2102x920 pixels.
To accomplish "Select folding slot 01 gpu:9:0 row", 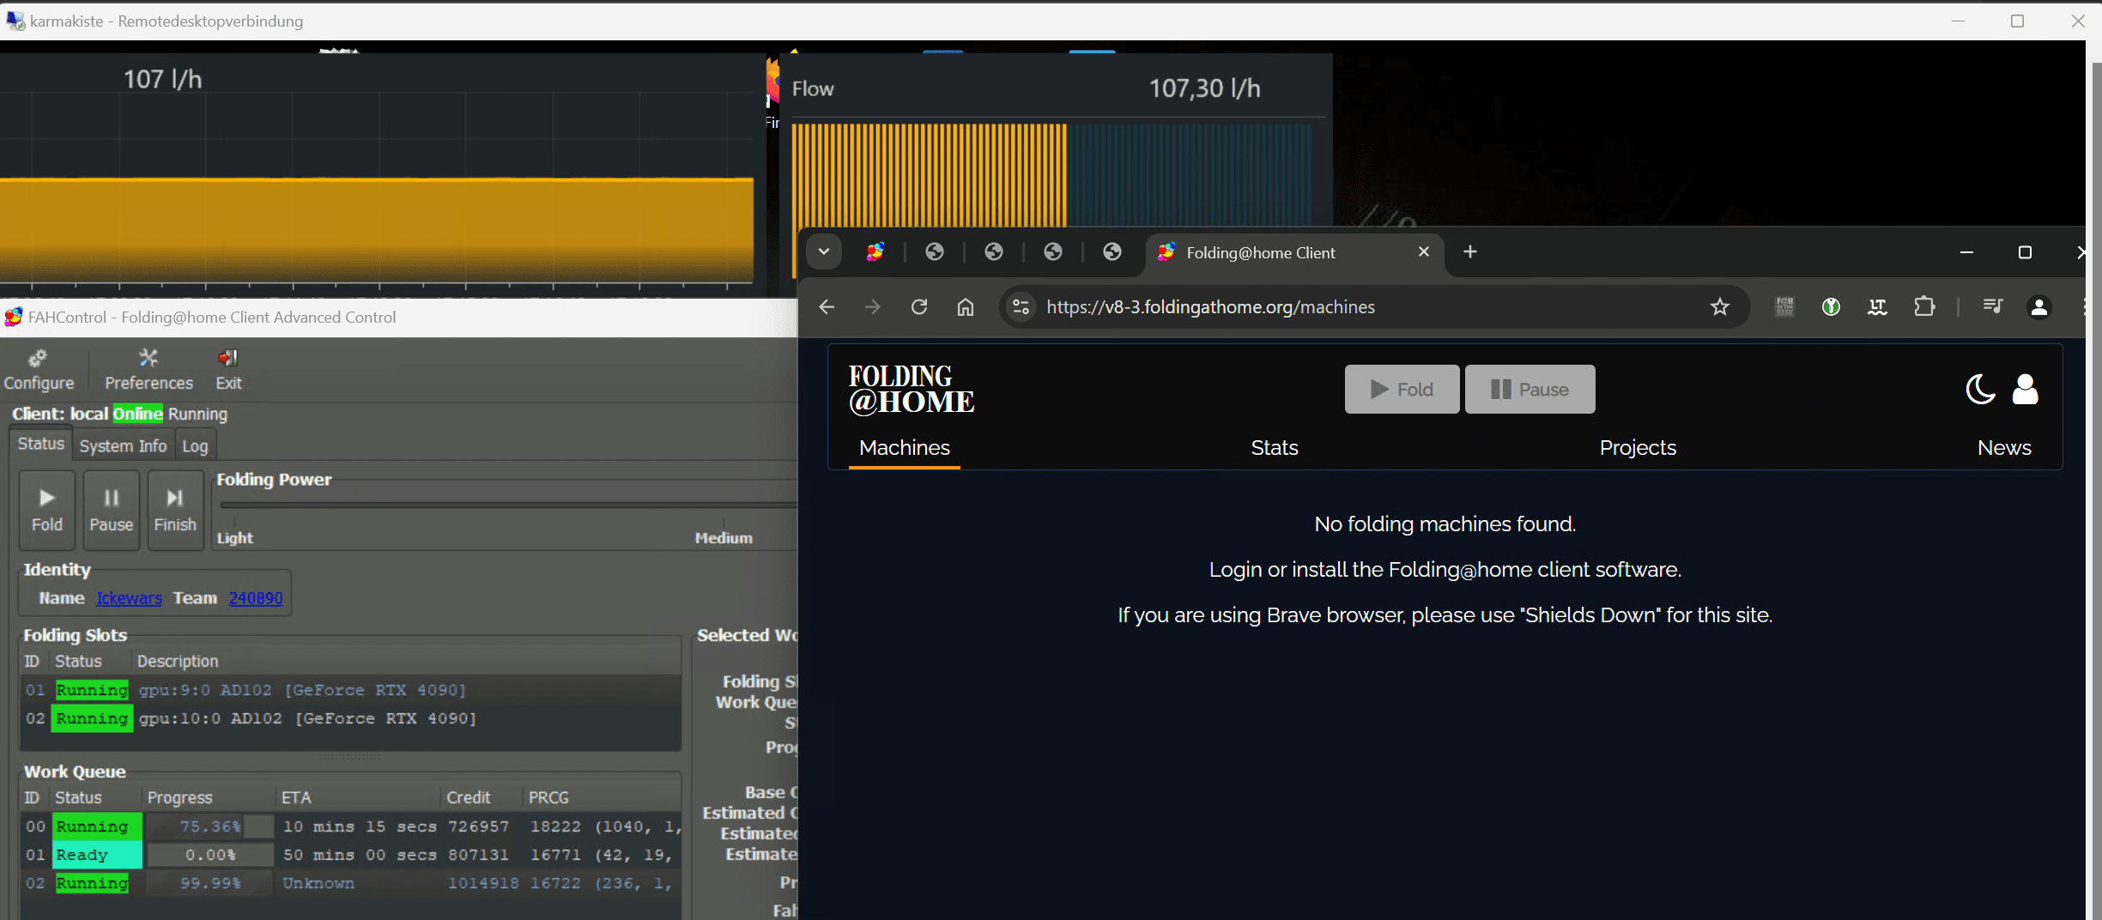I will [x=351, y=690].
